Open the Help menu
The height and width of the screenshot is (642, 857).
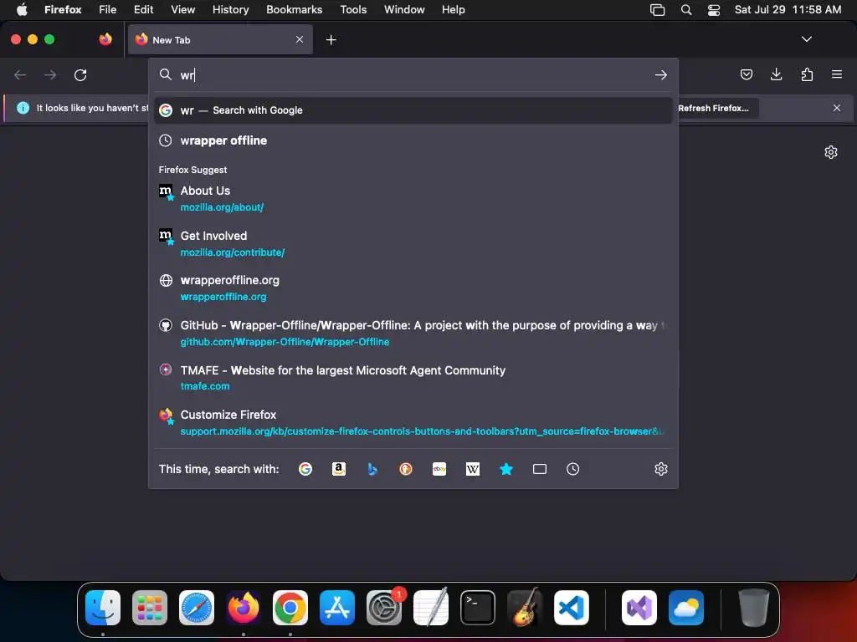pos(453,10)
